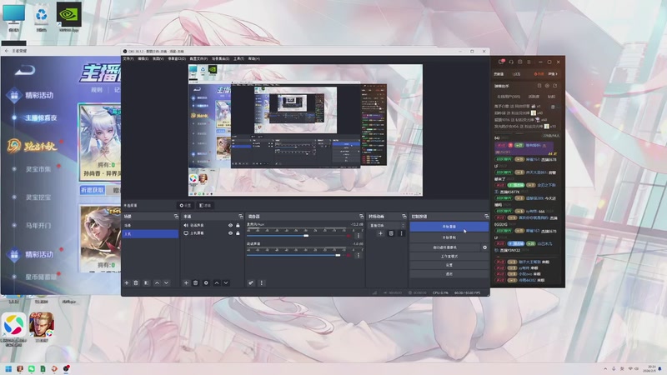Click 启动虚拟摄像机 button

[x=445, y=247]
